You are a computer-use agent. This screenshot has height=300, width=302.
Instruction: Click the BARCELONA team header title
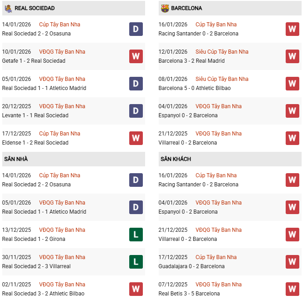point(187,8)
